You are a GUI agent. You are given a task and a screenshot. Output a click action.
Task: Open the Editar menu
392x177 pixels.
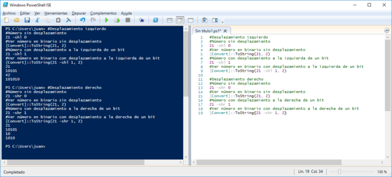(25, 13)
